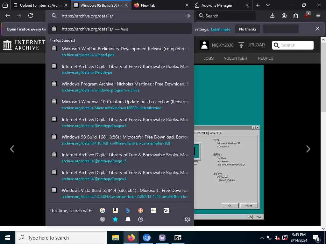This screenshot has height=244, width=326.
Task: Search this time with Bing
Action: pos(128,210)
